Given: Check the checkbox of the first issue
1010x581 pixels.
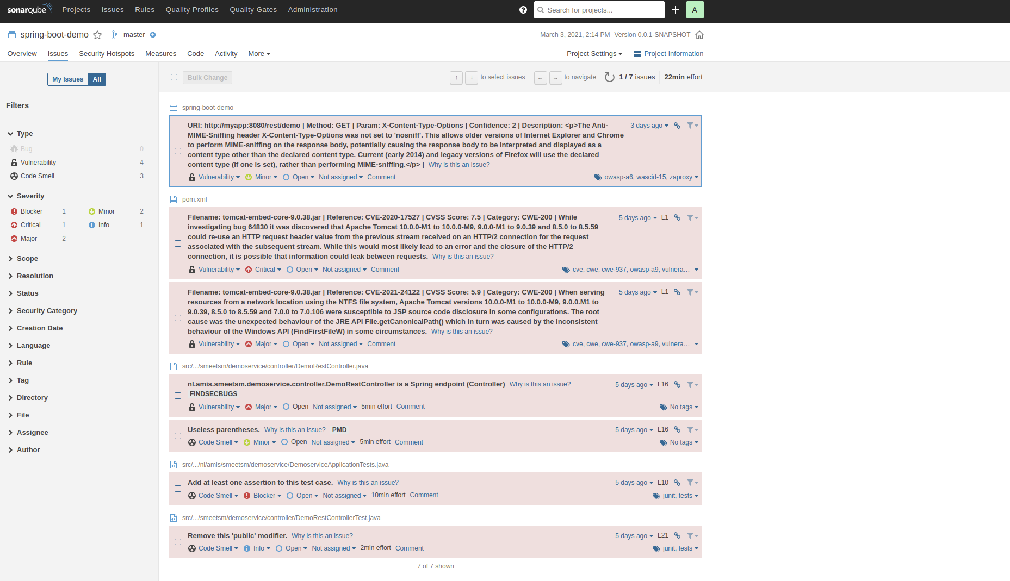Looking at the screenshot, I should tap(178, 151).
